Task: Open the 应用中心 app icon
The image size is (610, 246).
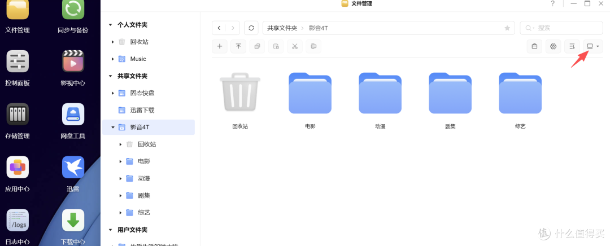Action: point(18,167)
